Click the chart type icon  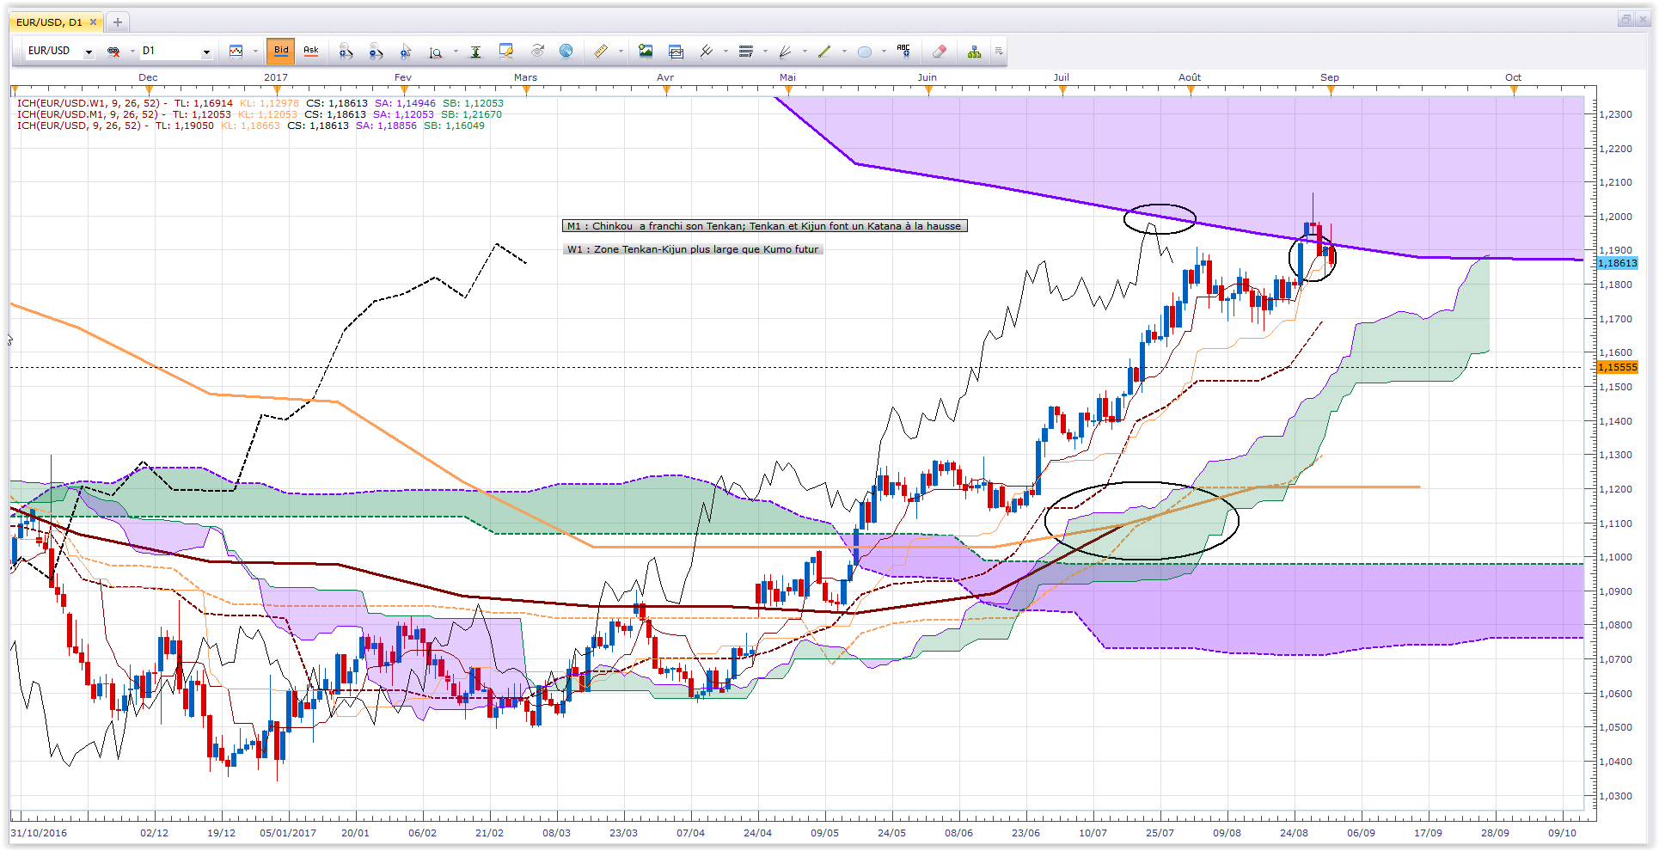[236, 52]
